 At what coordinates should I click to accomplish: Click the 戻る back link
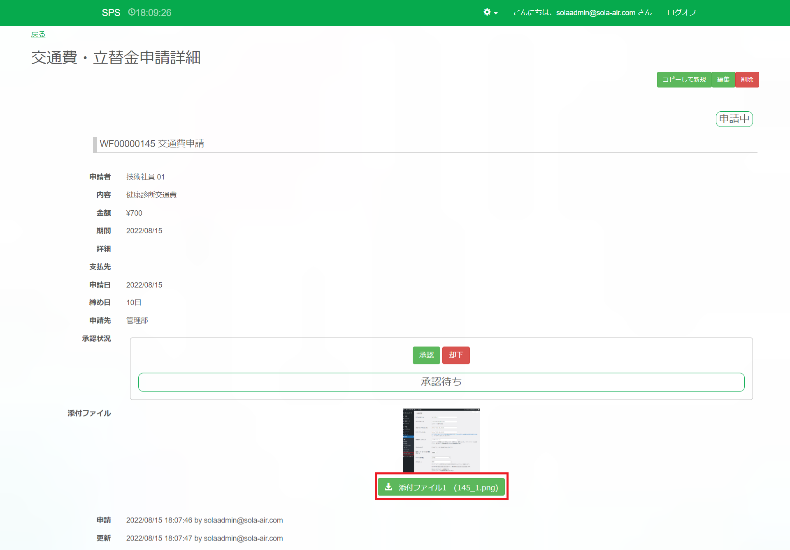38,34
